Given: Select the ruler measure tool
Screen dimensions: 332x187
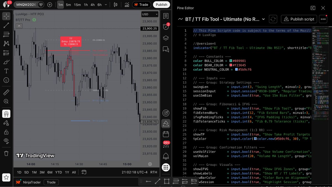Looking at the screenshot, I should pyautogui.click(x=6, y=92).
